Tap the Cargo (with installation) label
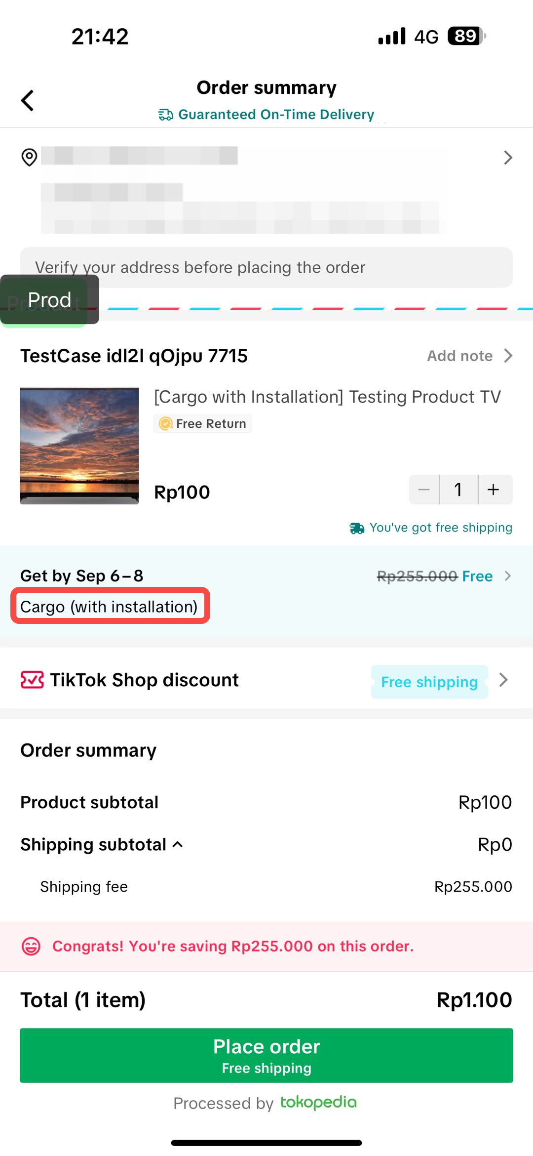 (x=109, y=606)
